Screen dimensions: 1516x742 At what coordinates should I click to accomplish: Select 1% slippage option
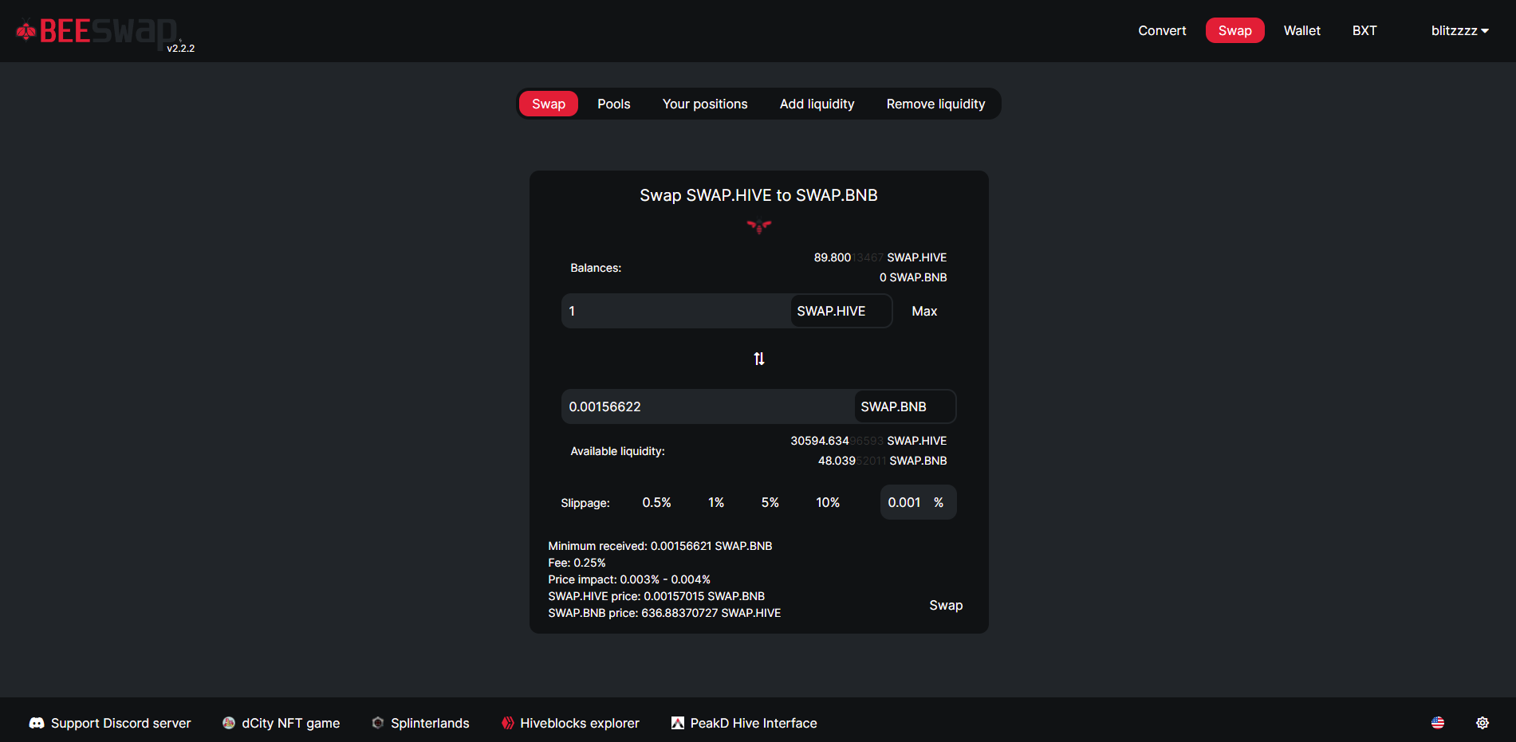pos(716,502)
